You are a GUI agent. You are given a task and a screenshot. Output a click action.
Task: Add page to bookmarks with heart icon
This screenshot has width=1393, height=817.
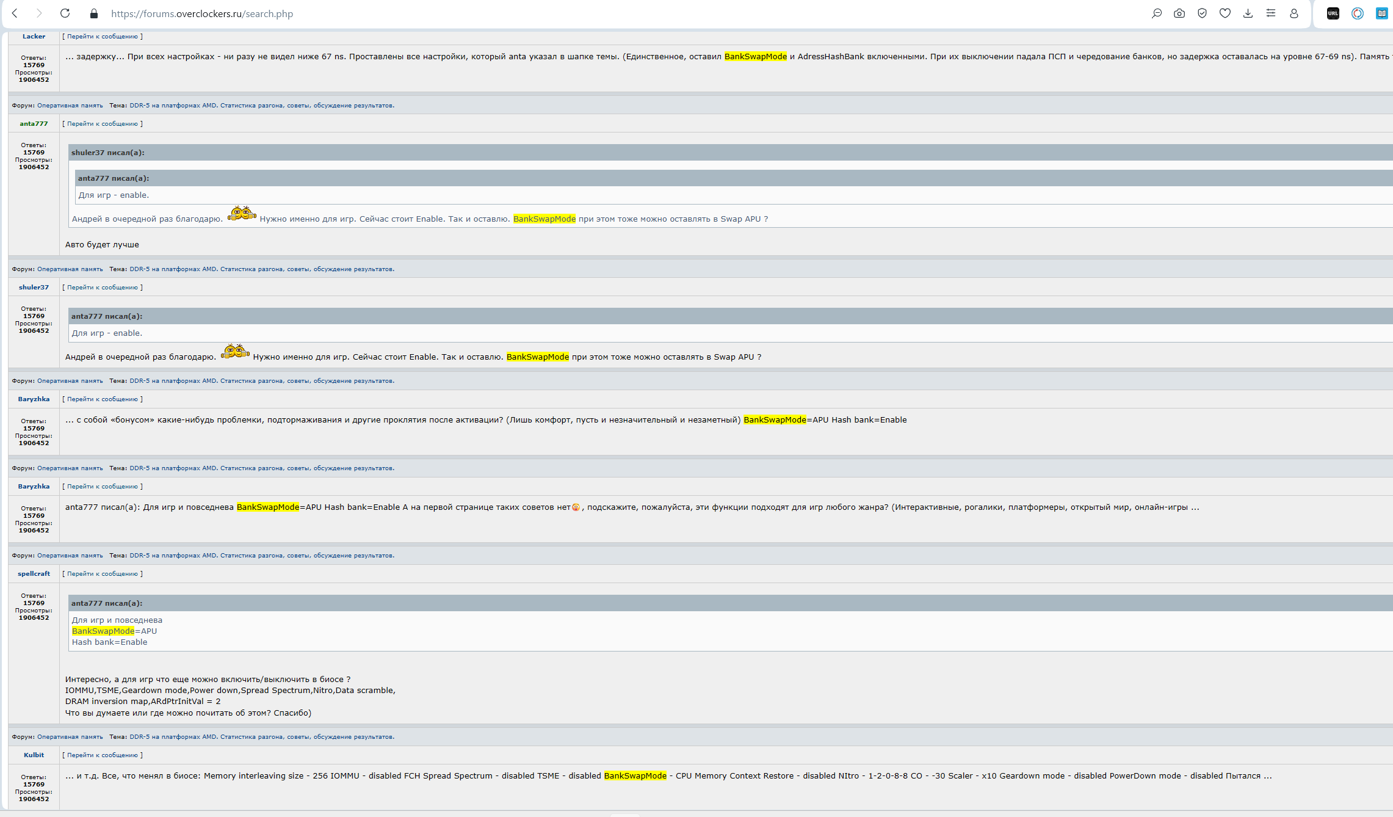click(1225, 13)
